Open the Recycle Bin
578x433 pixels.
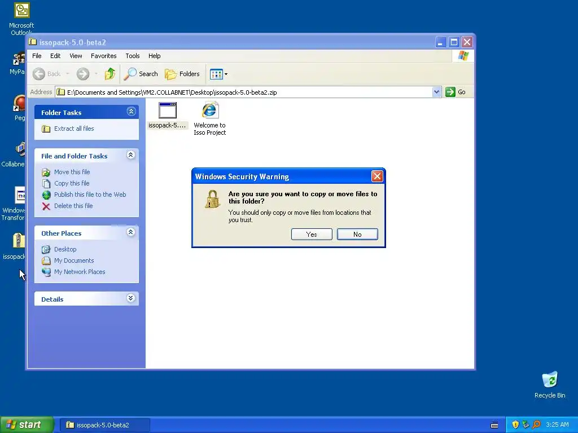[550, 385]
